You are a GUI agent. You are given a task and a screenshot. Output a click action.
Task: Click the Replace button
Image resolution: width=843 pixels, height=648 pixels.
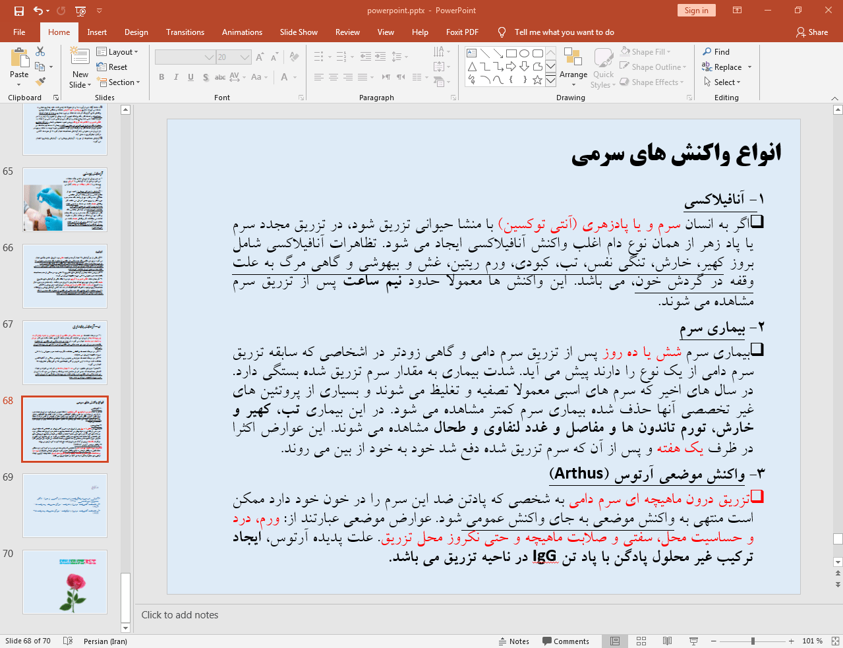pos(722,67)
